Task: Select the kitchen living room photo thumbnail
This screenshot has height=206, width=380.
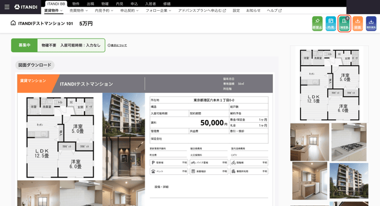Action: [x=310, y=142]
